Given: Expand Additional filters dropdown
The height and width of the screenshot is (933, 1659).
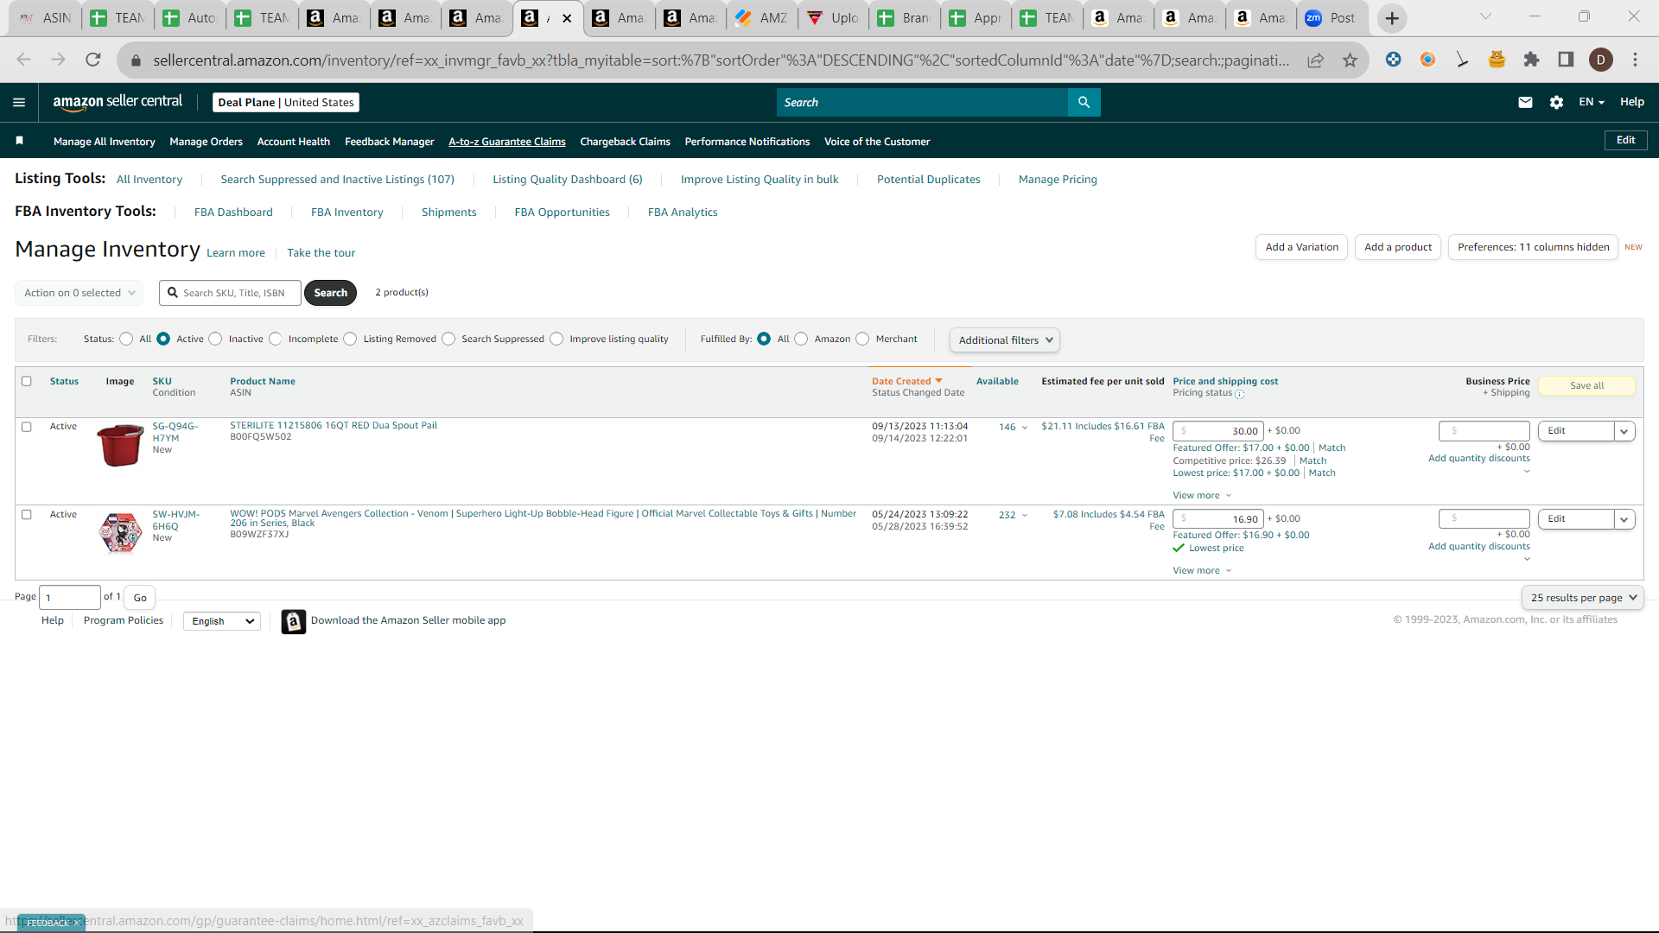Looking at the screenshot, I should point(1005,340).
